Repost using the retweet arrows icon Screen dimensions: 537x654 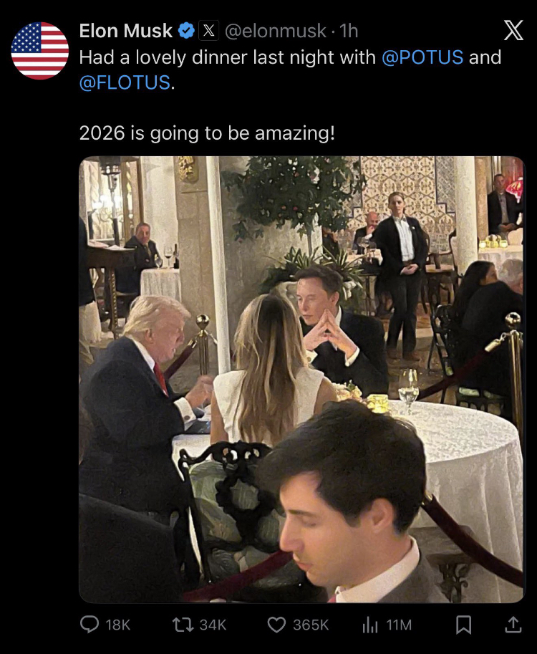(183, 625)
